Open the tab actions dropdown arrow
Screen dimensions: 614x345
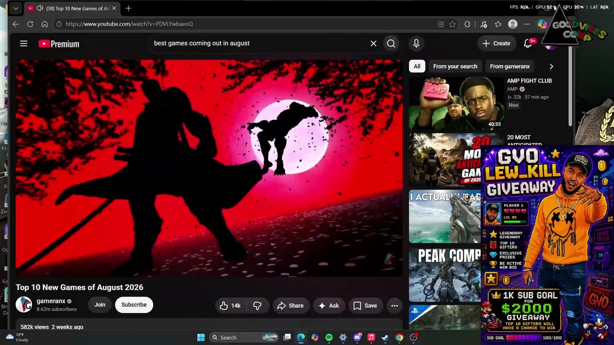[x=16, y=8]
